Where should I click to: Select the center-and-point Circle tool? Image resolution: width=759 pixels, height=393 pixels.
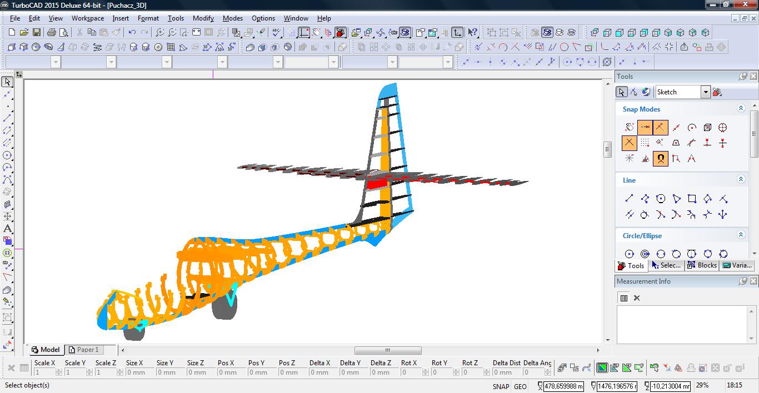coord(629,254)
